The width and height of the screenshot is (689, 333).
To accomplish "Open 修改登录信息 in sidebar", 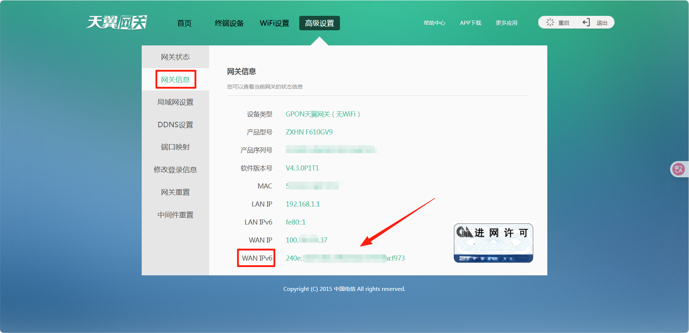I will click(175, 169).
